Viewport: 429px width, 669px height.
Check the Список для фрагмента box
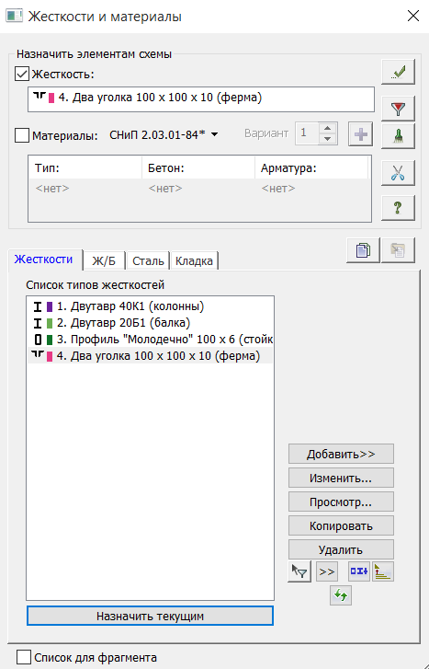click(x=24, y=657)
